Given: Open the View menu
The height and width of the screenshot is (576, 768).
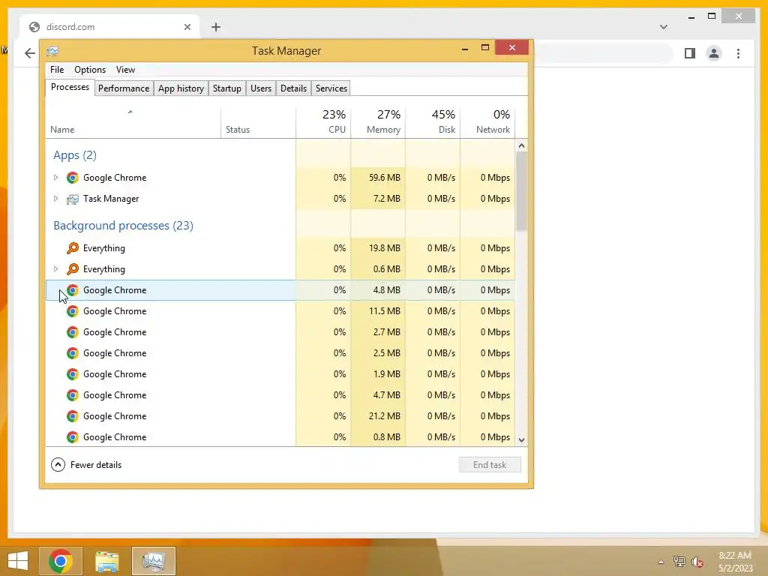Looking at the screenshot, I should pos(125,70).
